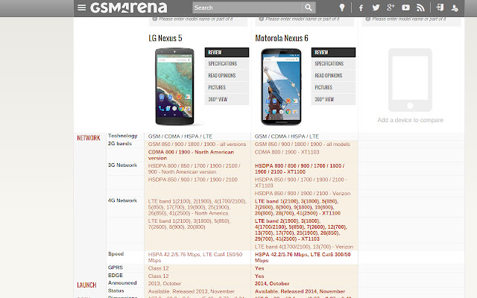Open Motorola Nexus 6 Review
The image size is (477, 298).
[333, 52]
